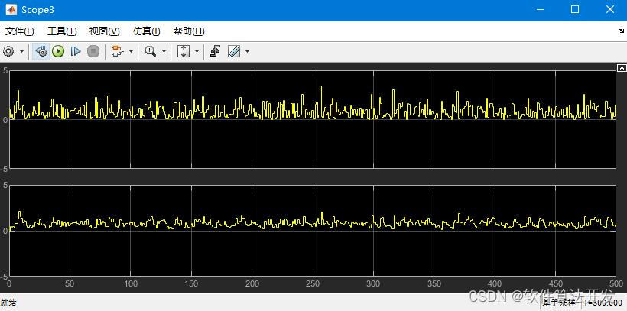Close the Scope3 window

(x=610, y=10)
